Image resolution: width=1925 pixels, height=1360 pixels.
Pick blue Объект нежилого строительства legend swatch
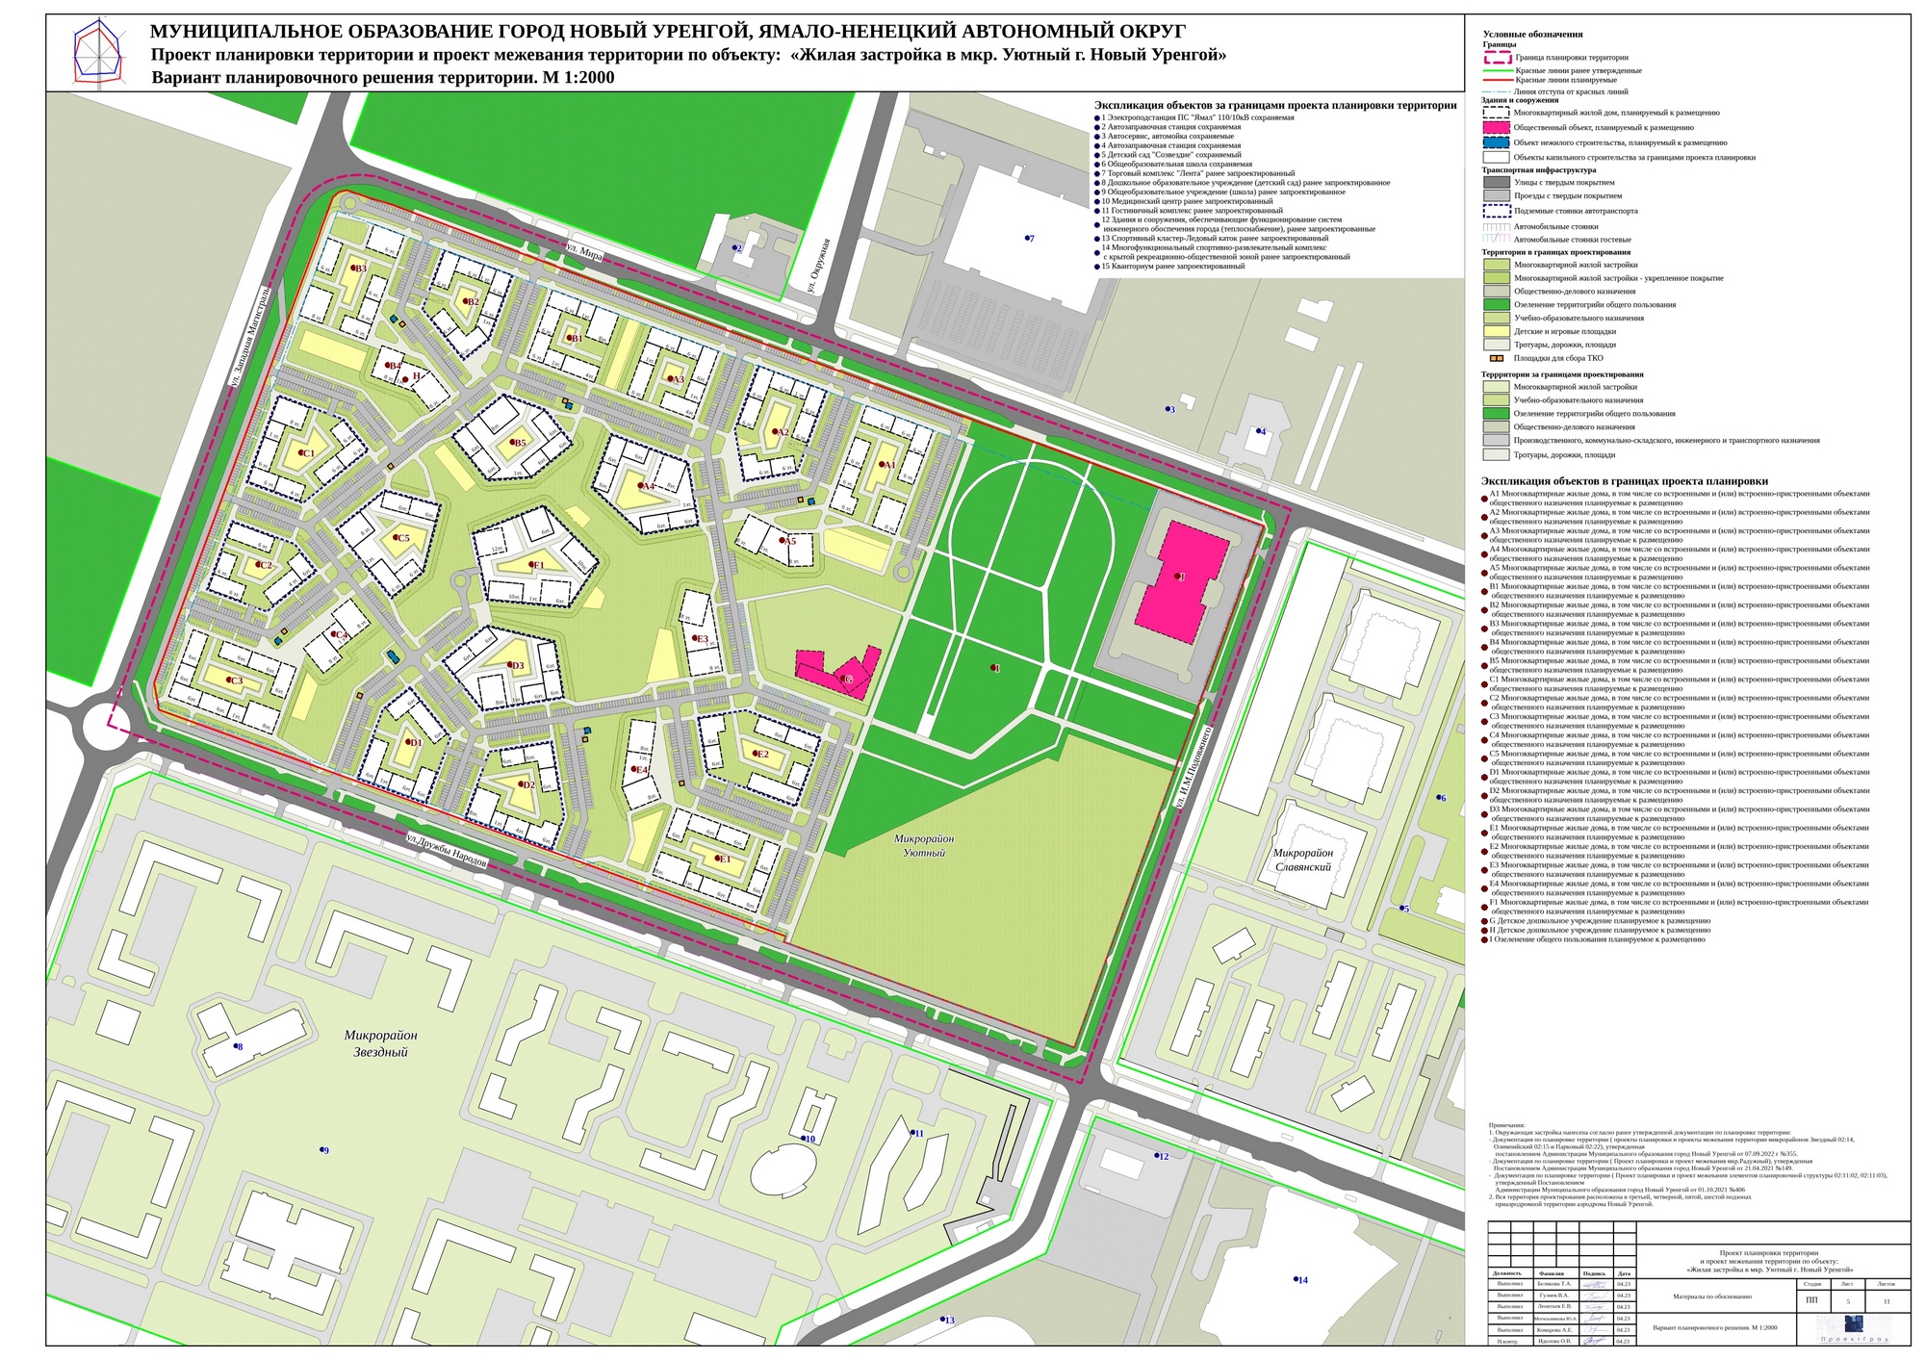pos(1496,142)
